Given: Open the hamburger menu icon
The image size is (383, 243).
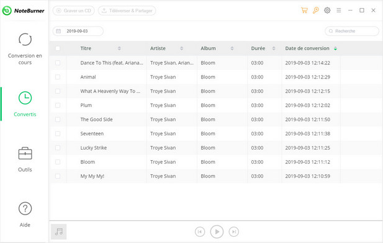Looking at the screenshot, I should pos(338,11).
